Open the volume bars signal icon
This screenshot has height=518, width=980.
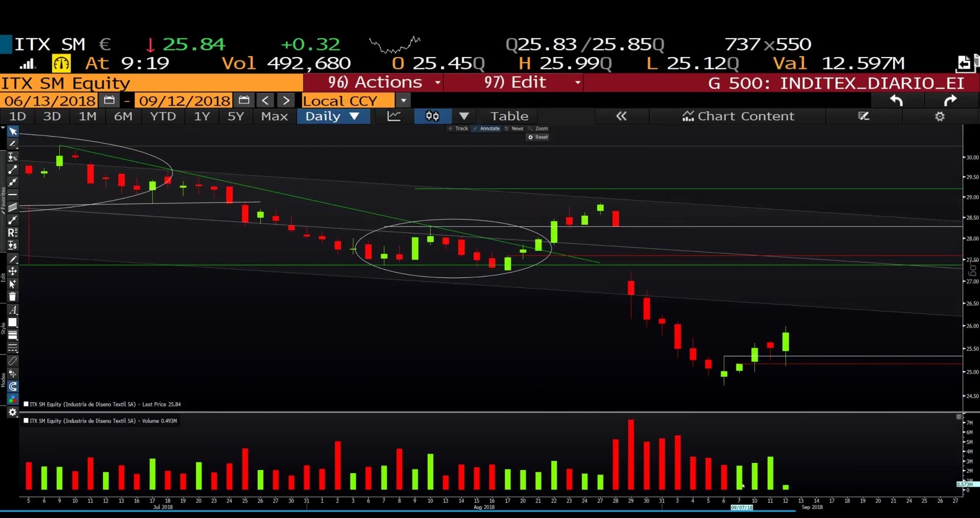tap(27, 64)
